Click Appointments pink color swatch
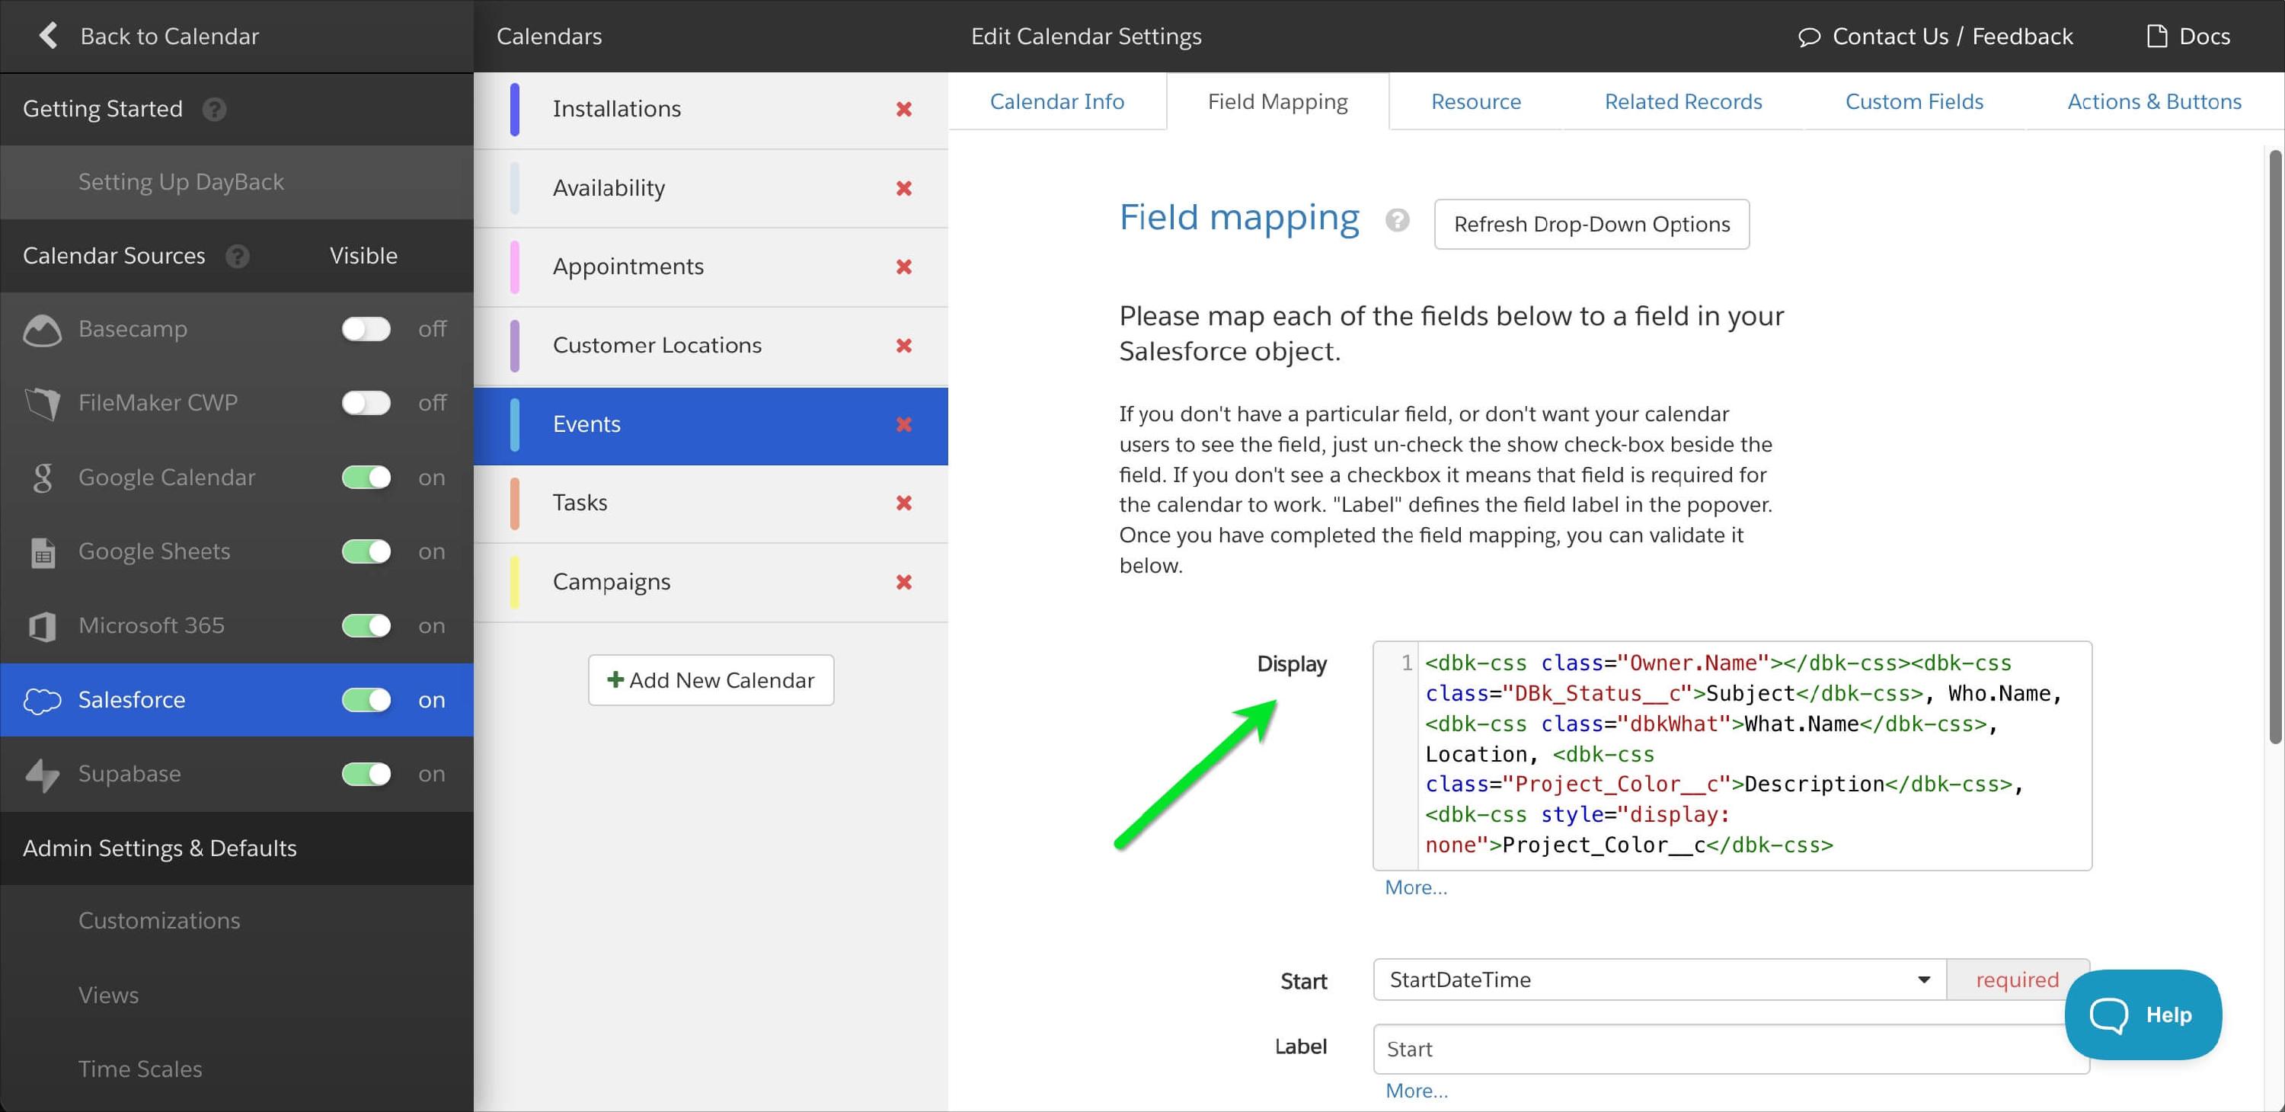 514,267
